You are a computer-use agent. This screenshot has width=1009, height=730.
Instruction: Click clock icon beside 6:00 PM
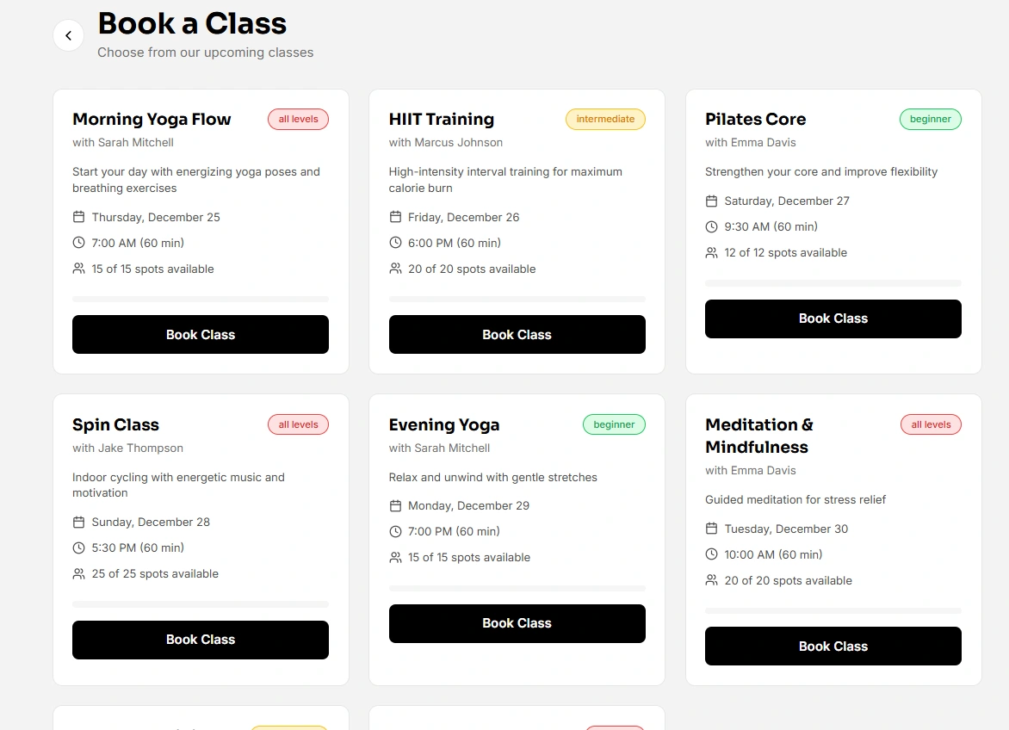395,243
